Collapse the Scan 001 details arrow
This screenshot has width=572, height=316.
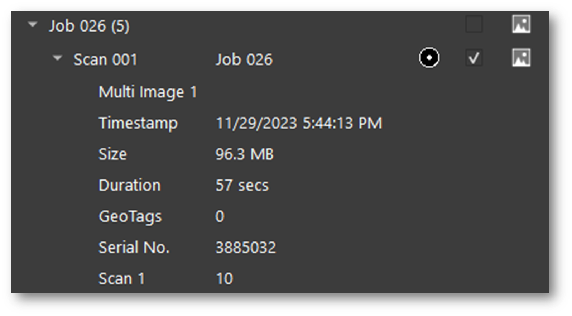click(57, 58)
